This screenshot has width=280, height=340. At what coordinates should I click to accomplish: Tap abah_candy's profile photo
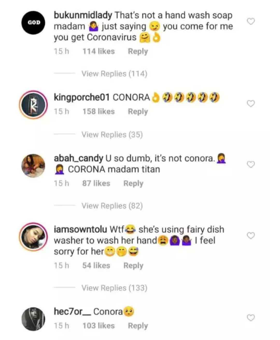33,165
